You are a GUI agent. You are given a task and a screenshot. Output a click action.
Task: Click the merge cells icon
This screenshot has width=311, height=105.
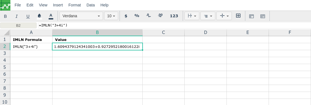238,16
